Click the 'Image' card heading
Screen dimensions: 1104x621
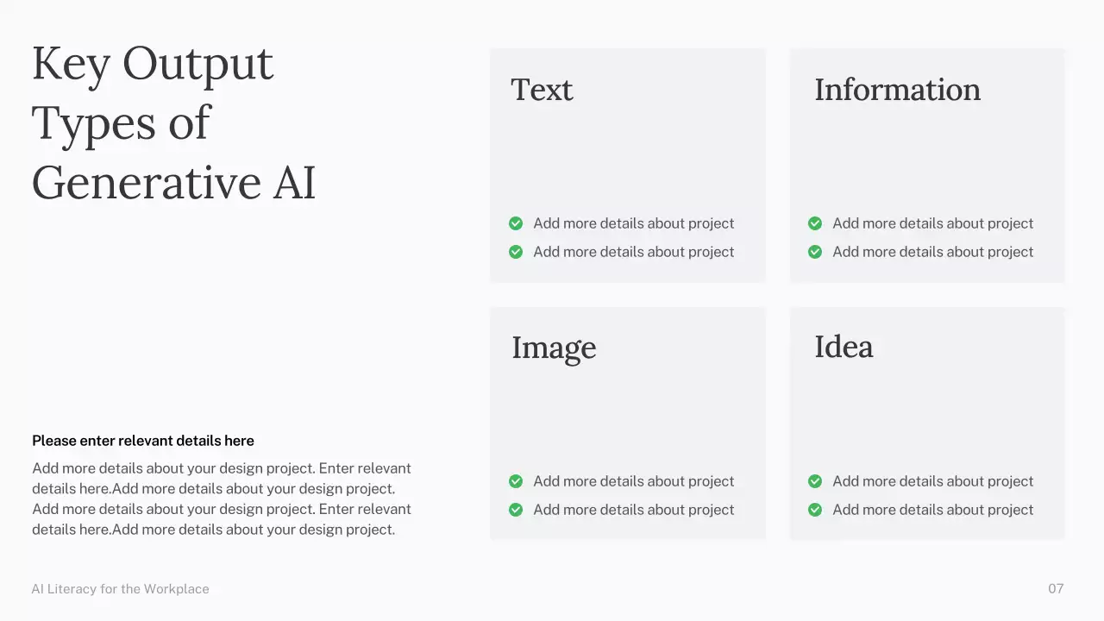(x=554, y=348)
